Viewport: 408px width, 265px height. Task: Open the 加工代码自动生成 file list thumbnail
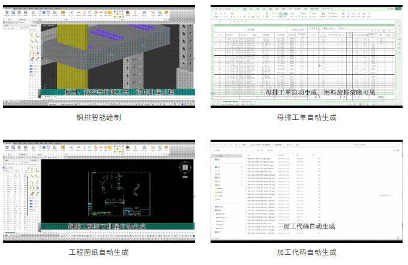pyautogui.click(x=307, y=191)
